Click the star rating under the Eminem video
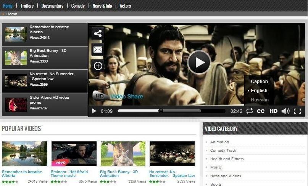Screen dimensions: 308x186 59,182
